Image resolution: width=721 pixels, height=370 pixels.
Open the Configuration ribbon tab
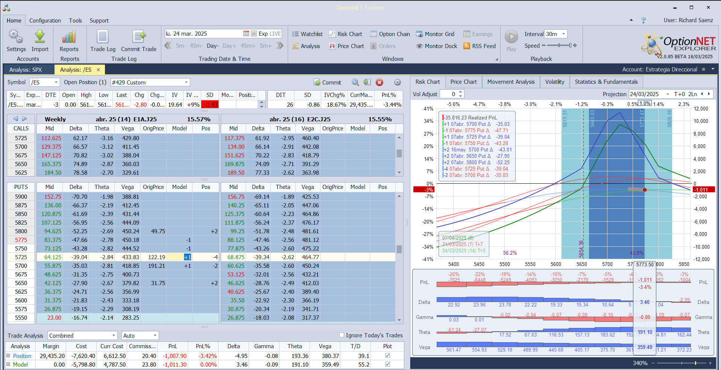[45, 21]
